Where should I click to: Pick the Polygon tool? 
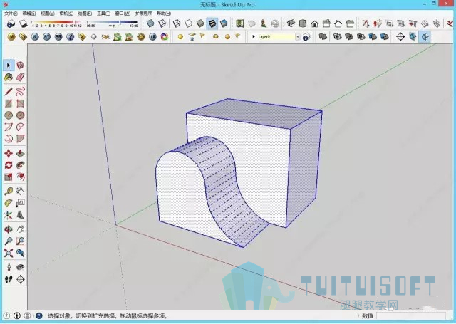[20, 115]
